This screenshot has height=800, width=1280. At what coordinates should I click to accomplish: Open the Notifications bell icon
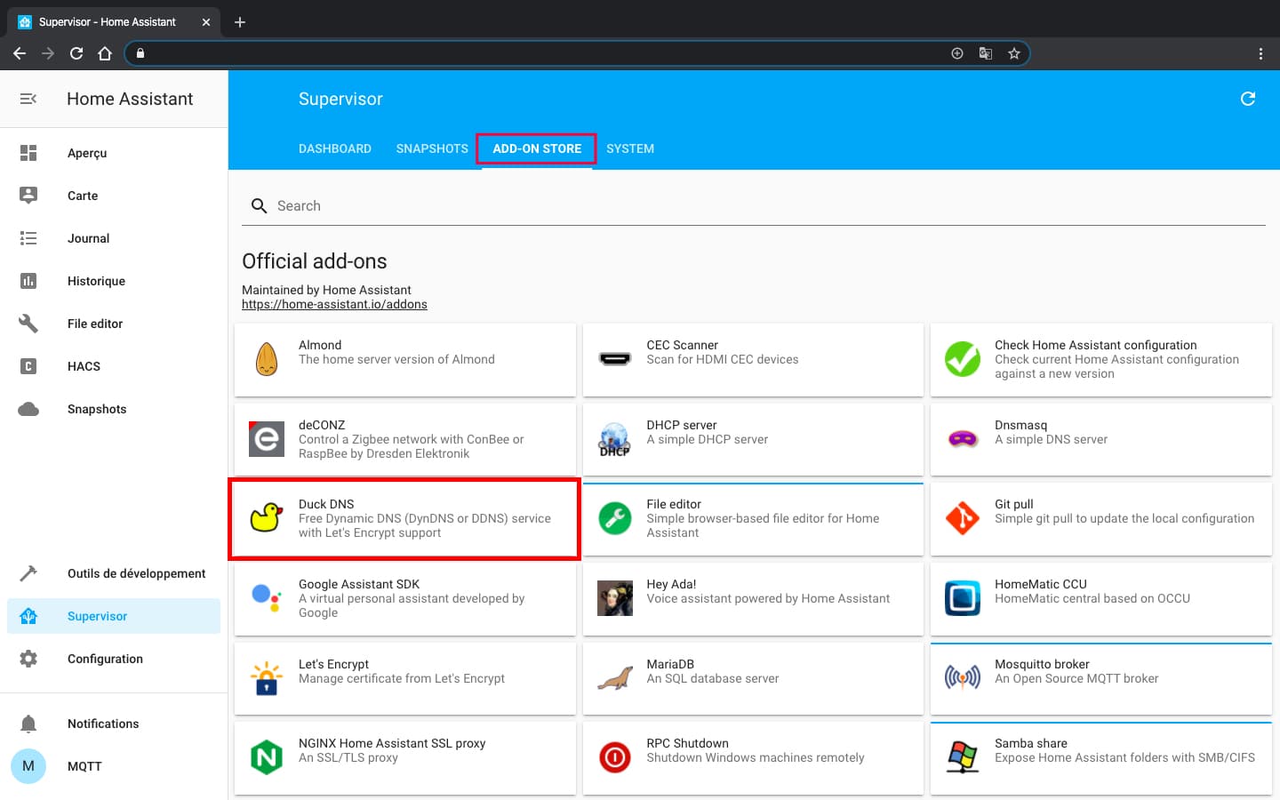[28, 724]
